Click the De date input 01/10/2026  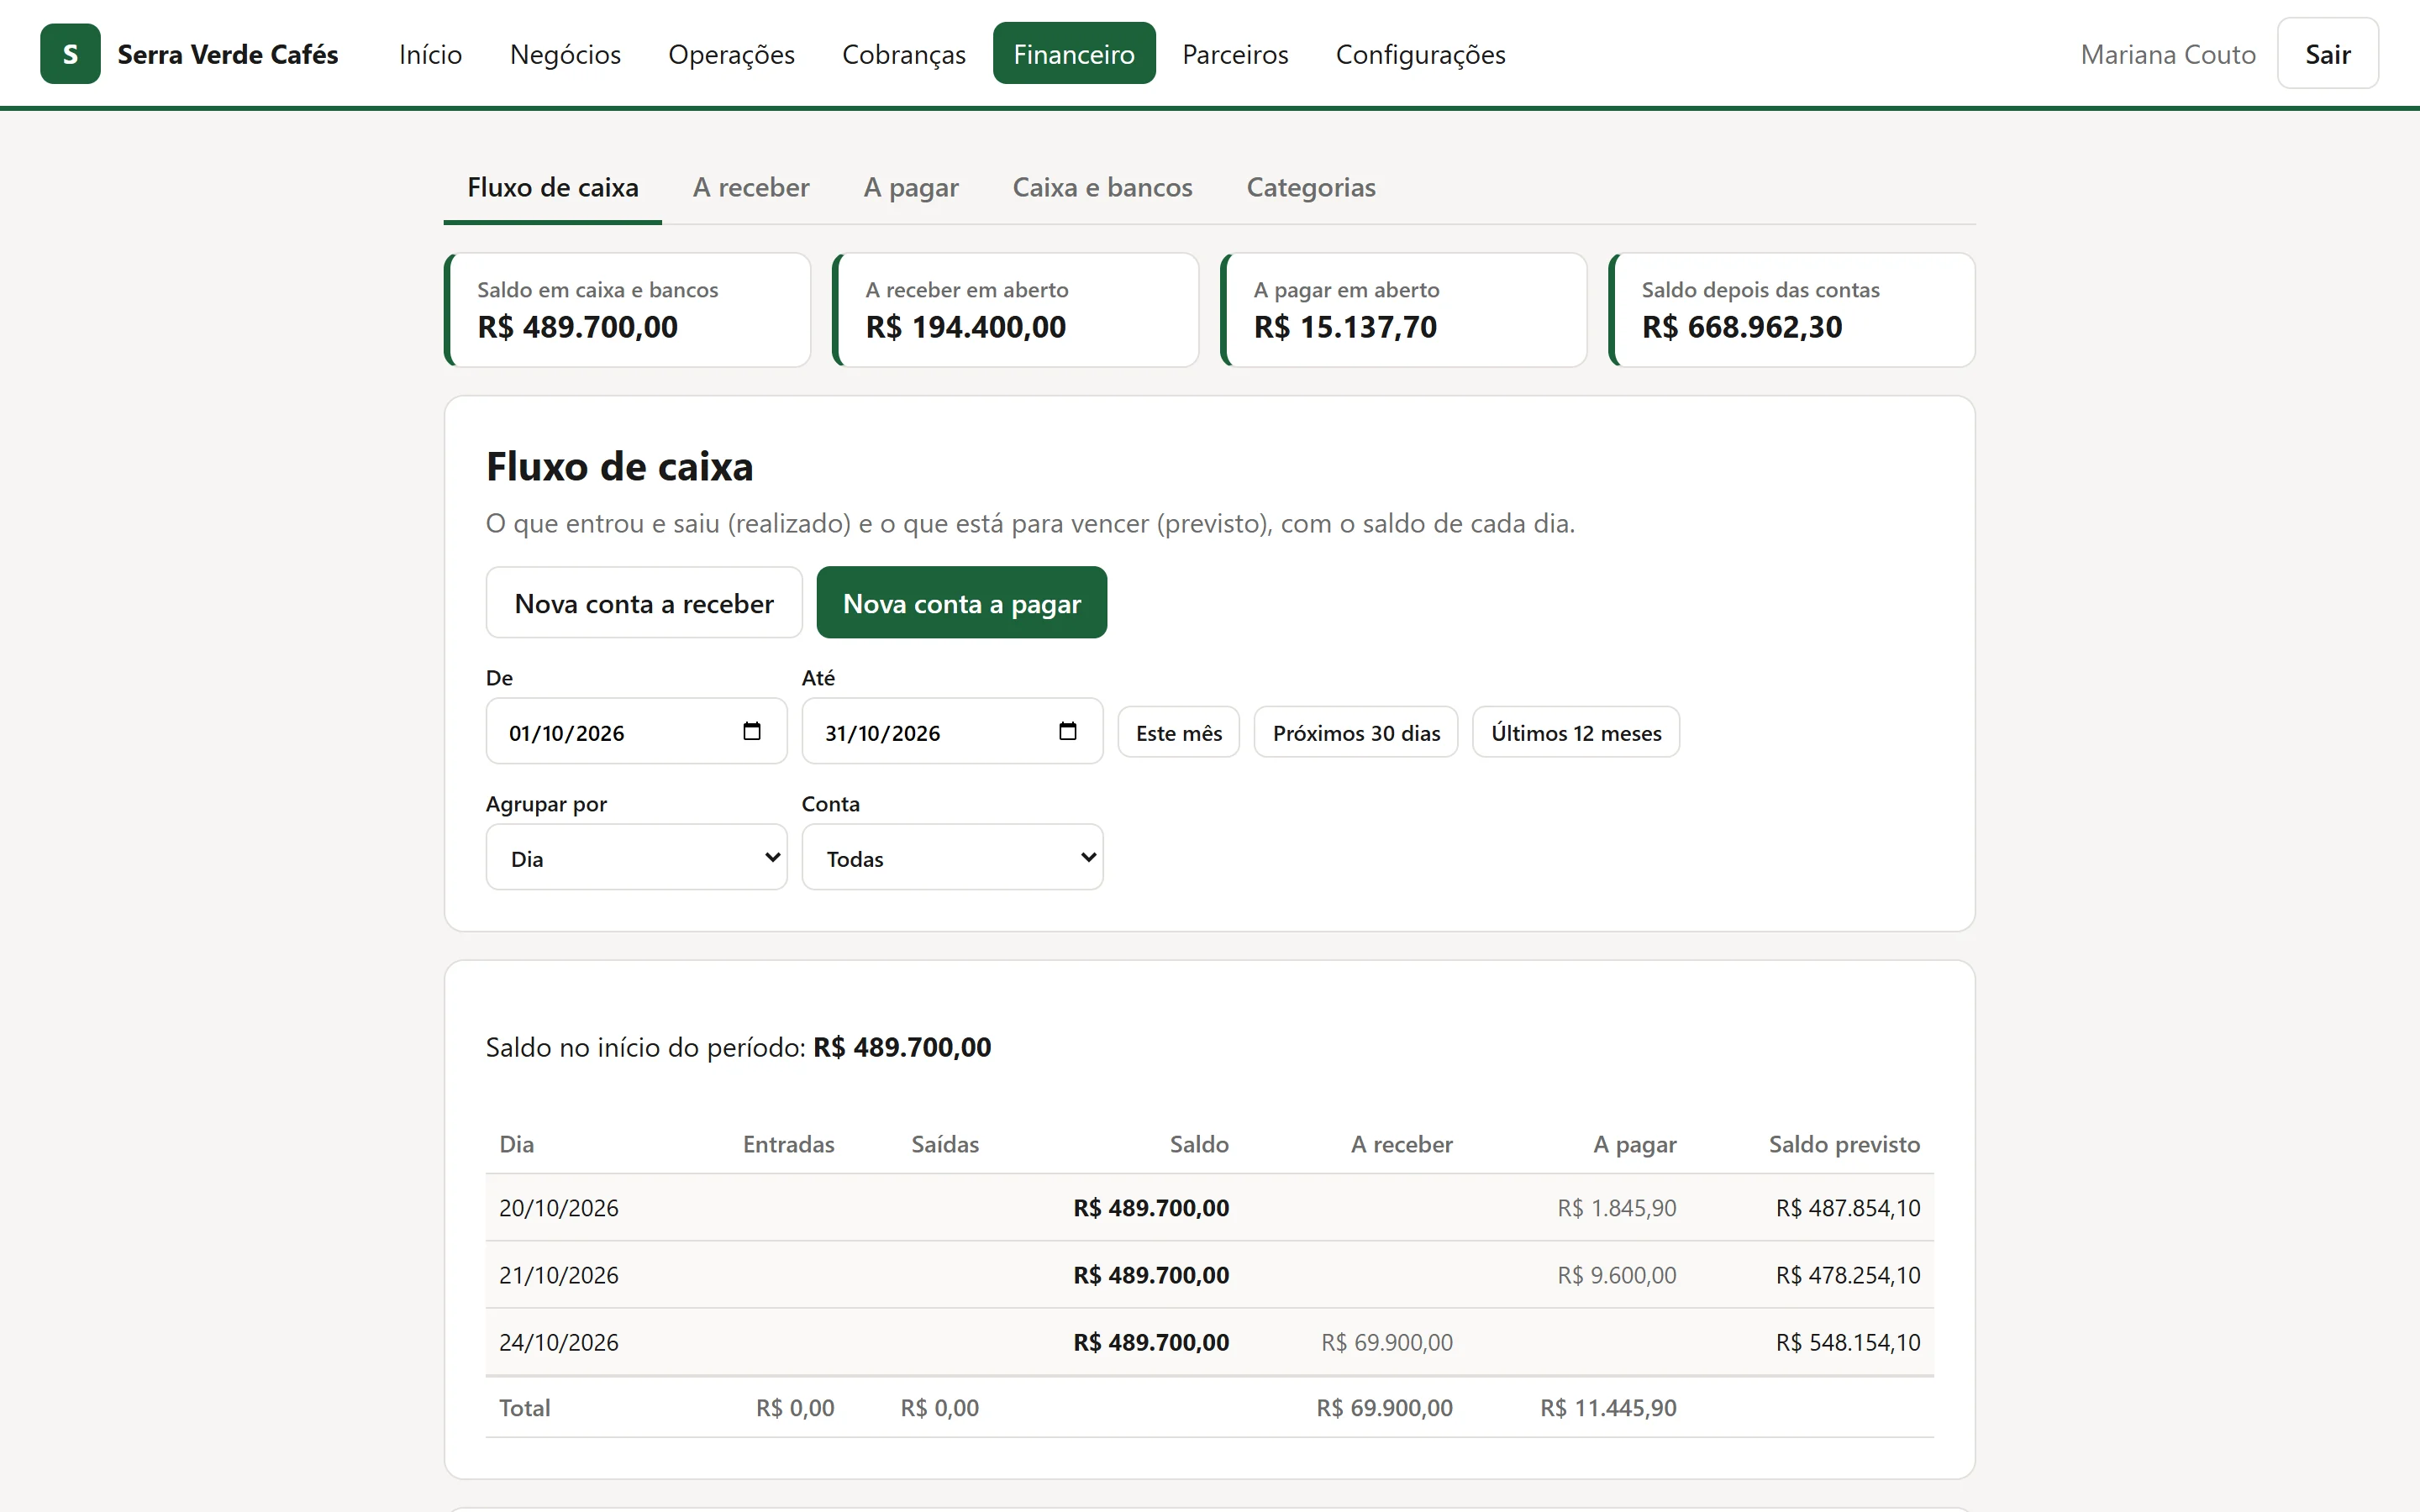click(x=636, y=731)
